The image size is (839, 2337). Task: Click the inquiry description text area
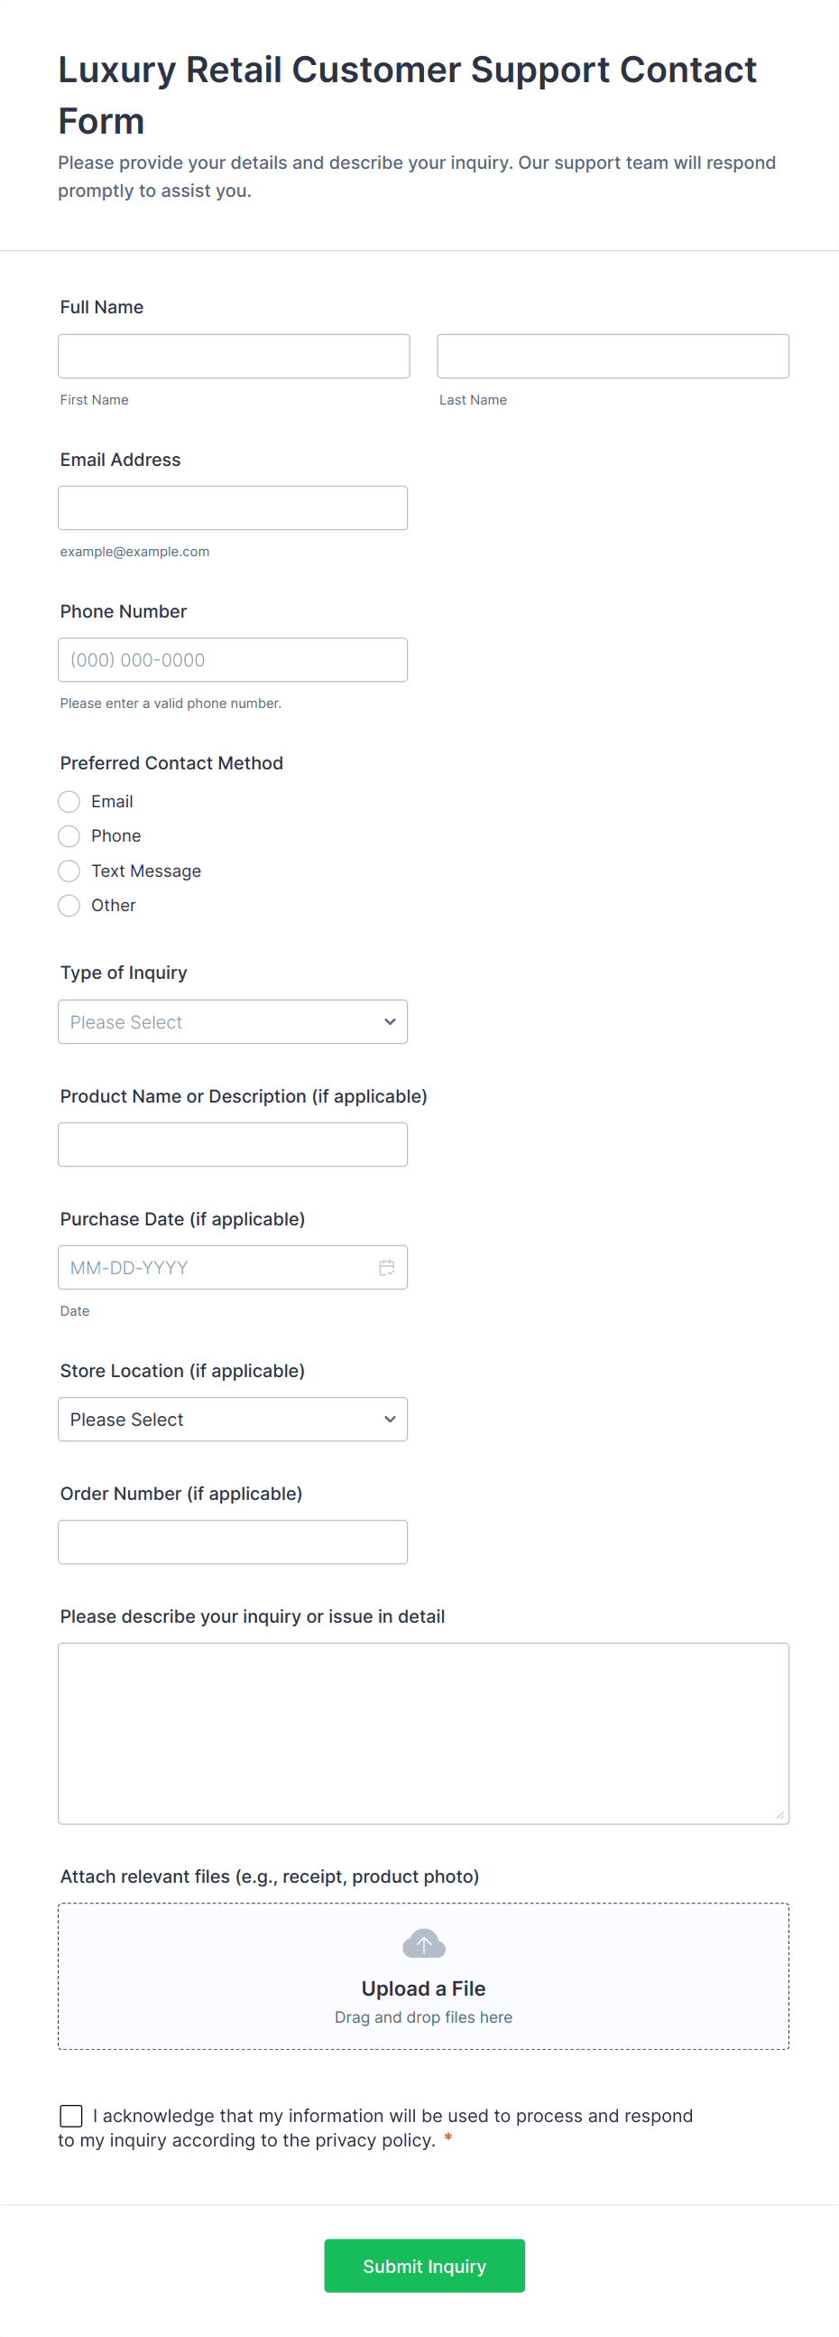[x=423, y=1733]
